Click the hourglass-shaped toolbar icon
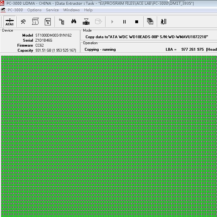Image resolution: width=217 pixels, height=217 pixels. coord(86,22)
